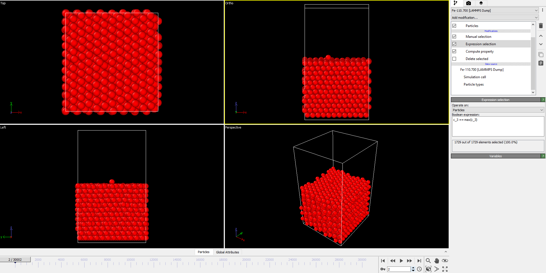Open the Add modification dropdown
The image size is (546, 273).
coord(495,18)
